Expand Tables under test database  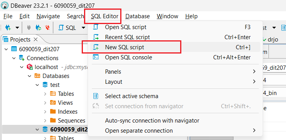[x=45, y=93]
